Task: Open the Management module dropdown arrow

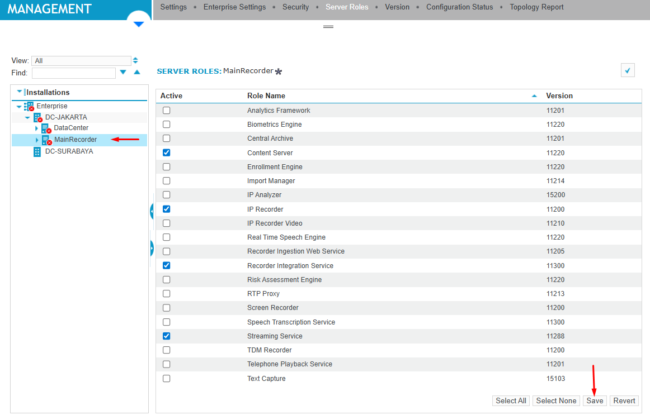Action: click(x=139, y=24)
